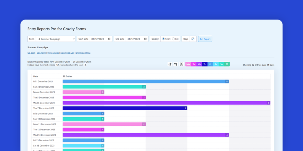Click the Download CSV link

click(67, 52)
